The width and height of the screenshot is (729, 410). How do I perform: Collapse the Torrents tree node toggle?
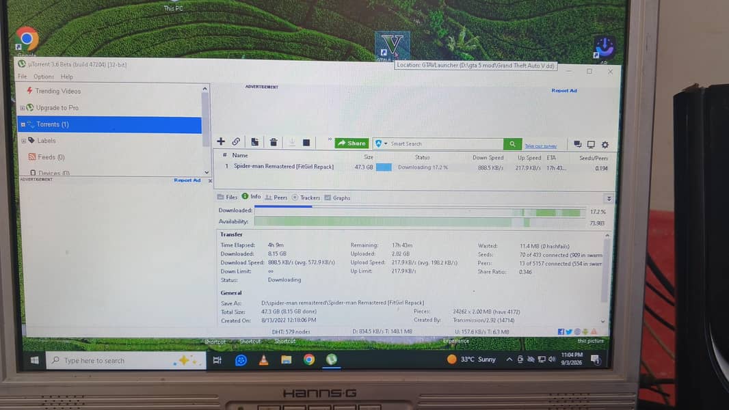point(23,124)
